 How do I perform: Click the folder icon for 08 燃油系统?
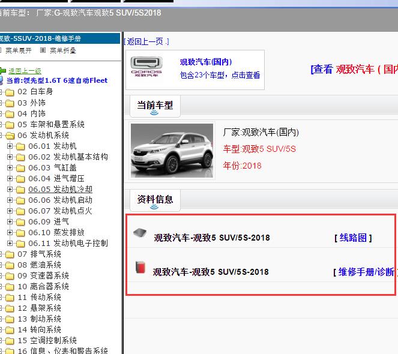click(x=10, y=265)
